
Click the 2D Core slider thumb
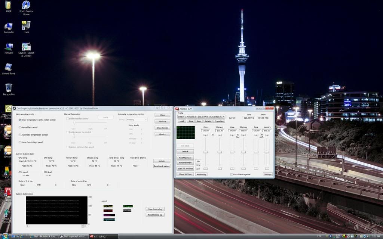click(206, 152)
